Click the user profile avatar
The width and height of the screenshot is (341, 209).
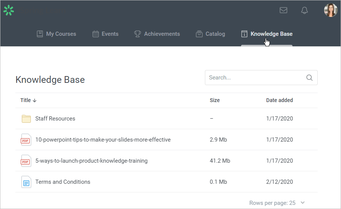330,11
